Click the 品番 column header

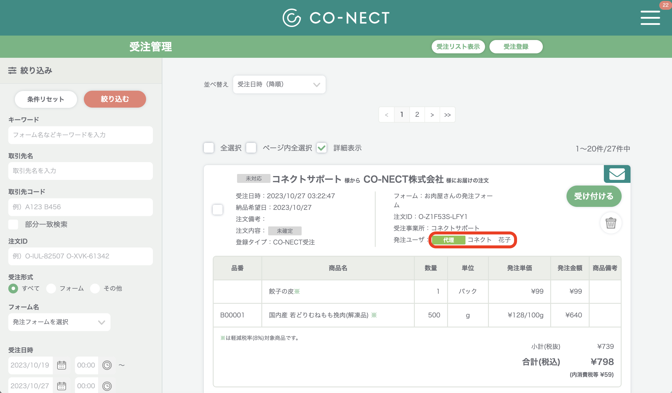click(238, 268)
